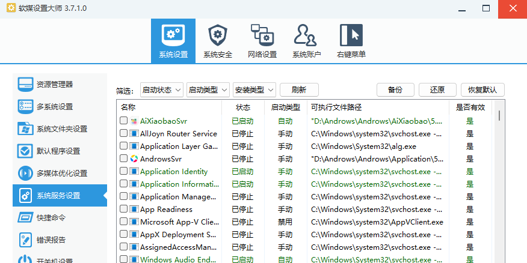
Task: Open the 右键菜单 cursor icon
Action: (x=351, y=35)
